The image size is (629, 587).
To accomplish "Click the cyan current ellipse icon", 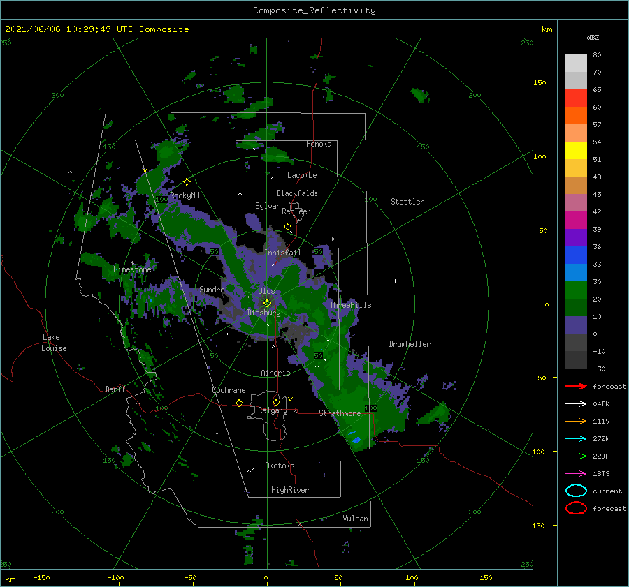I will 576,491.
